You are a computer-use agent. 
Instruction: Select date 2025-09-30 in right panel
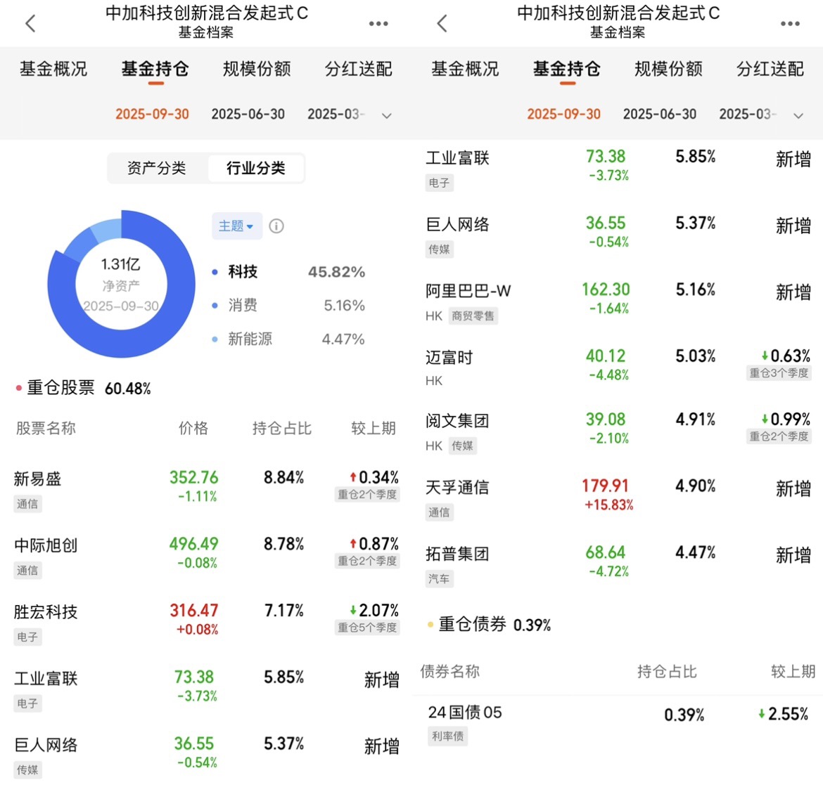pos(563,114)
